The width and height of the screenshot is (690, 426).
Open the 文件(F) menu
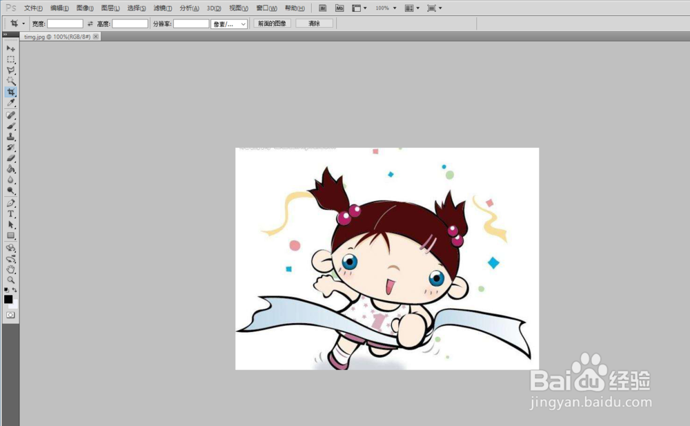33,8
